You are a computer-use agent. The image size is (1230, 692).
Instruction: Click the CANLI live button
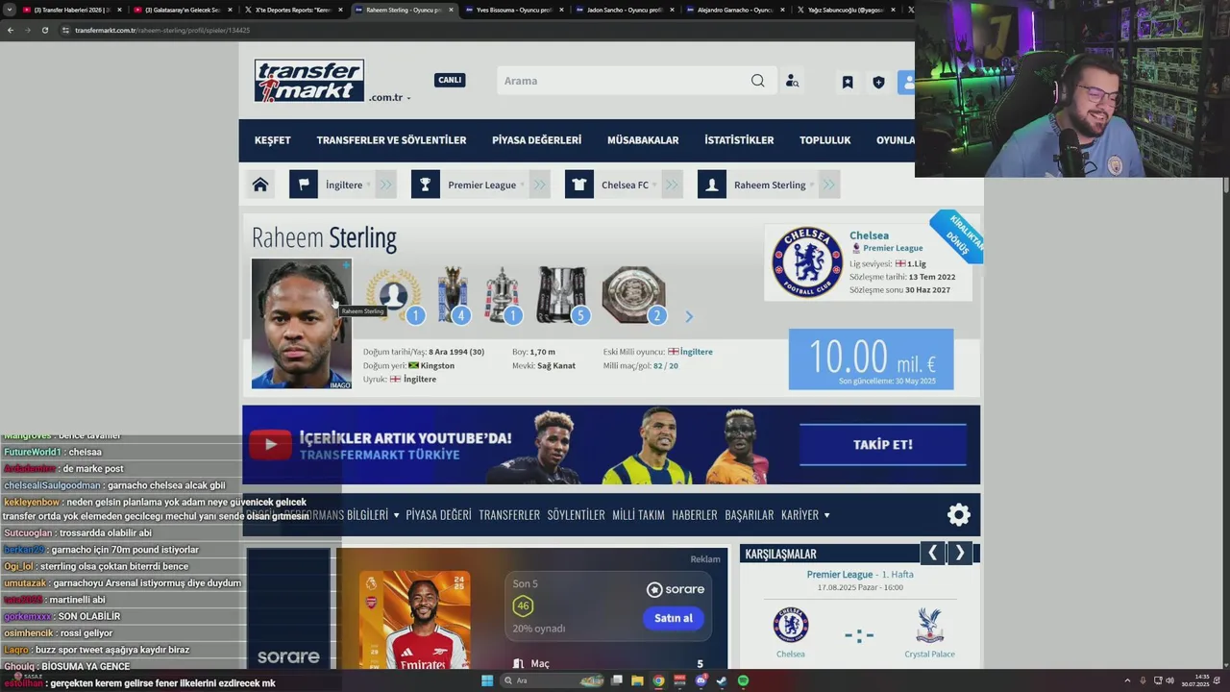tap(450, 80)
